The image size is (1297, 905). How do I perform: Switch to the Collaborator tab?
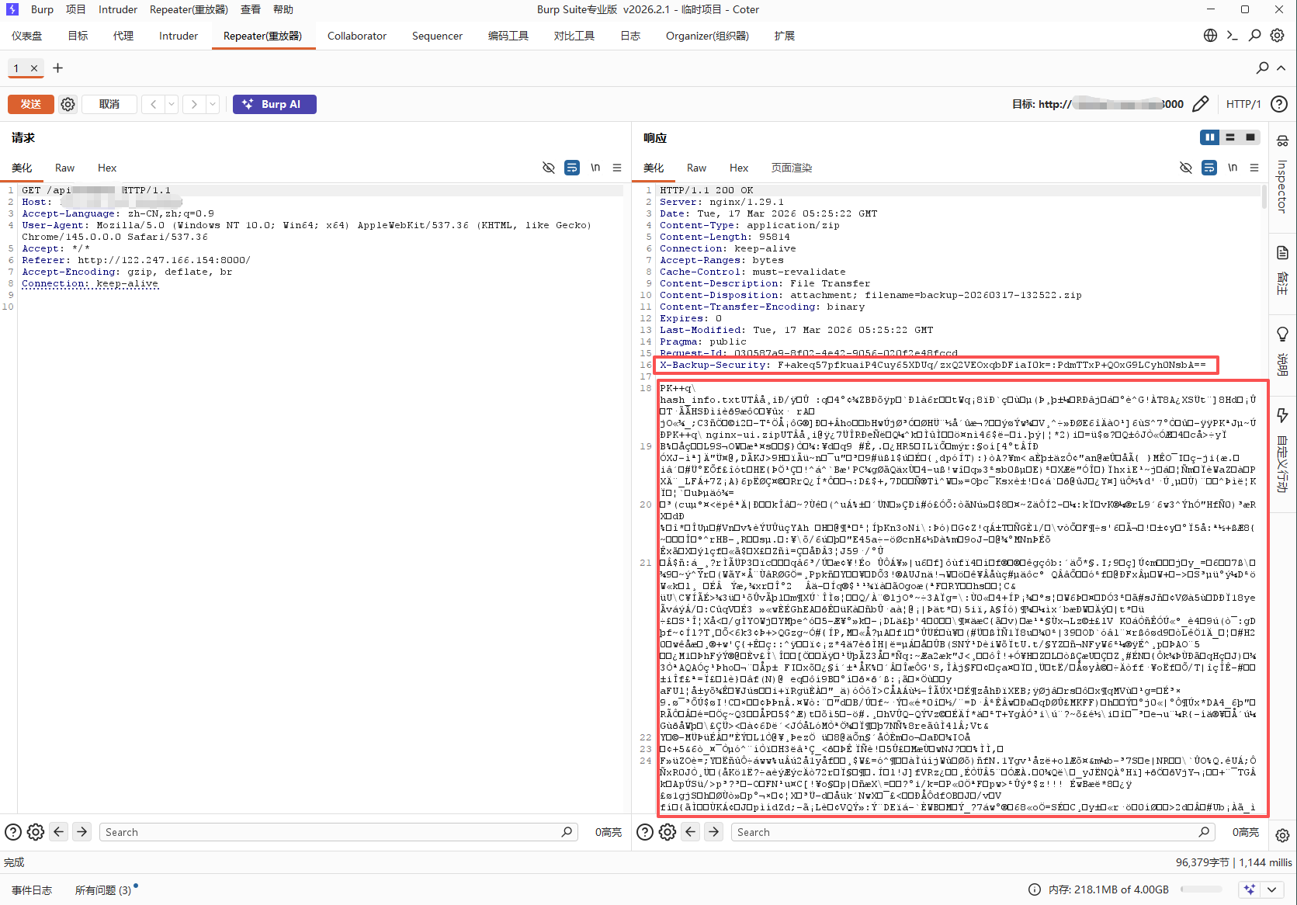(356, 36)
